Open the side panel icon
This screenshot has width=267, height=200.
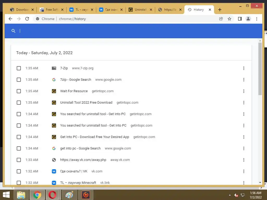click(x=240, y=19)
